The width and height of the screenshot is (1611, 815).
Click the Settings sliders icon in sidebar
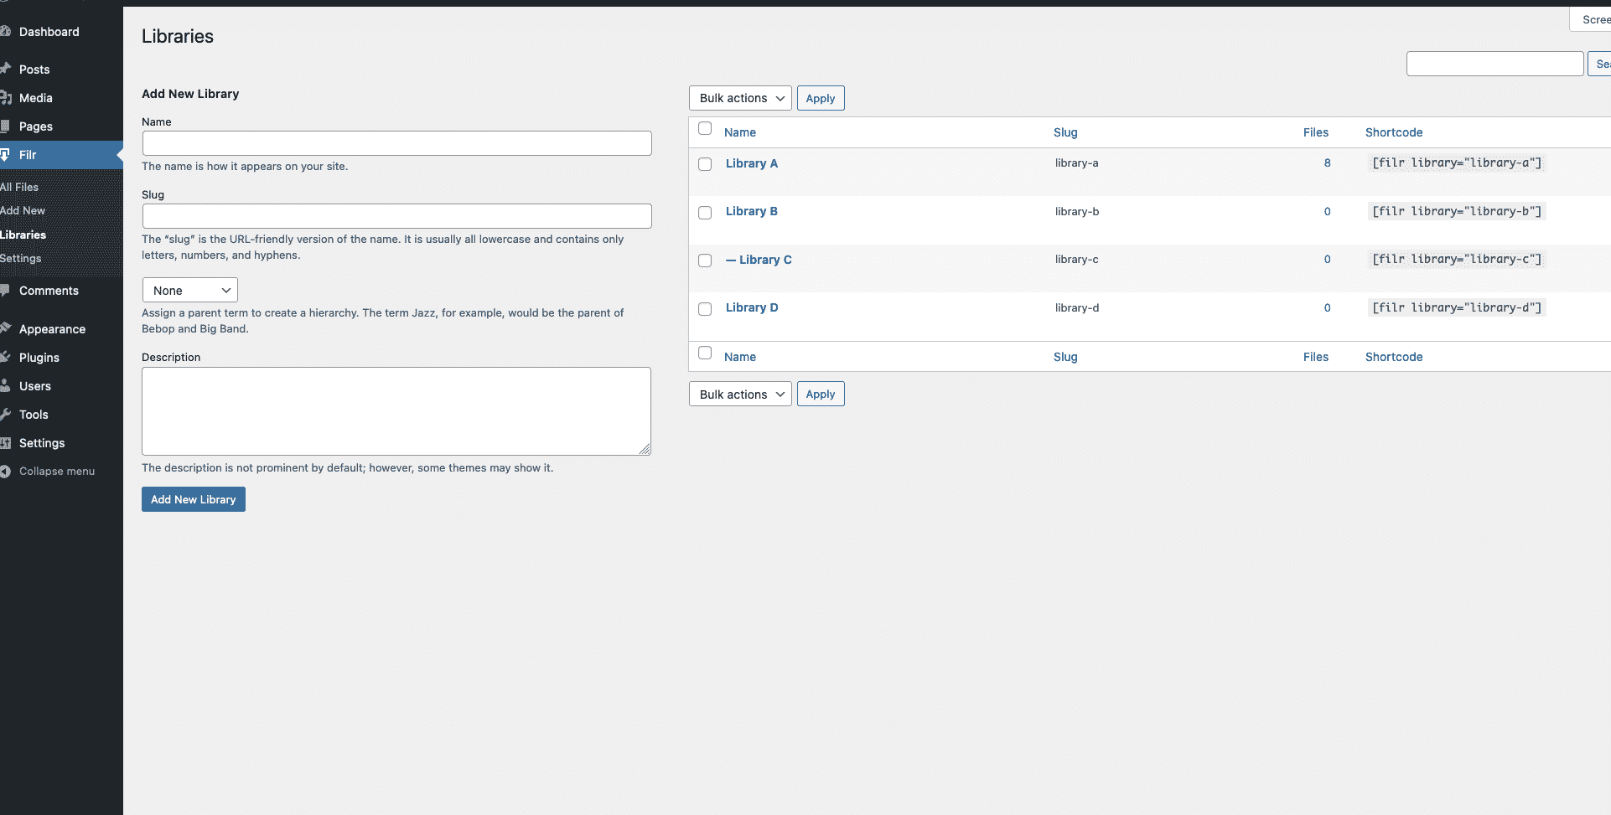coord(4,443)
